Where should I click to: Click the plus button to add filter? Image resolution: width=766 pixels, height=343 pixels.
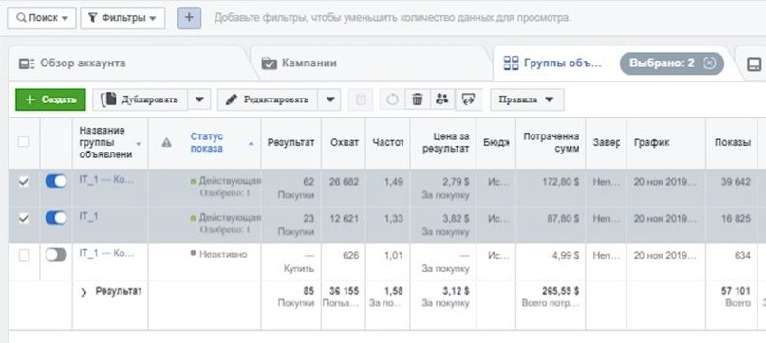(189, 18)
